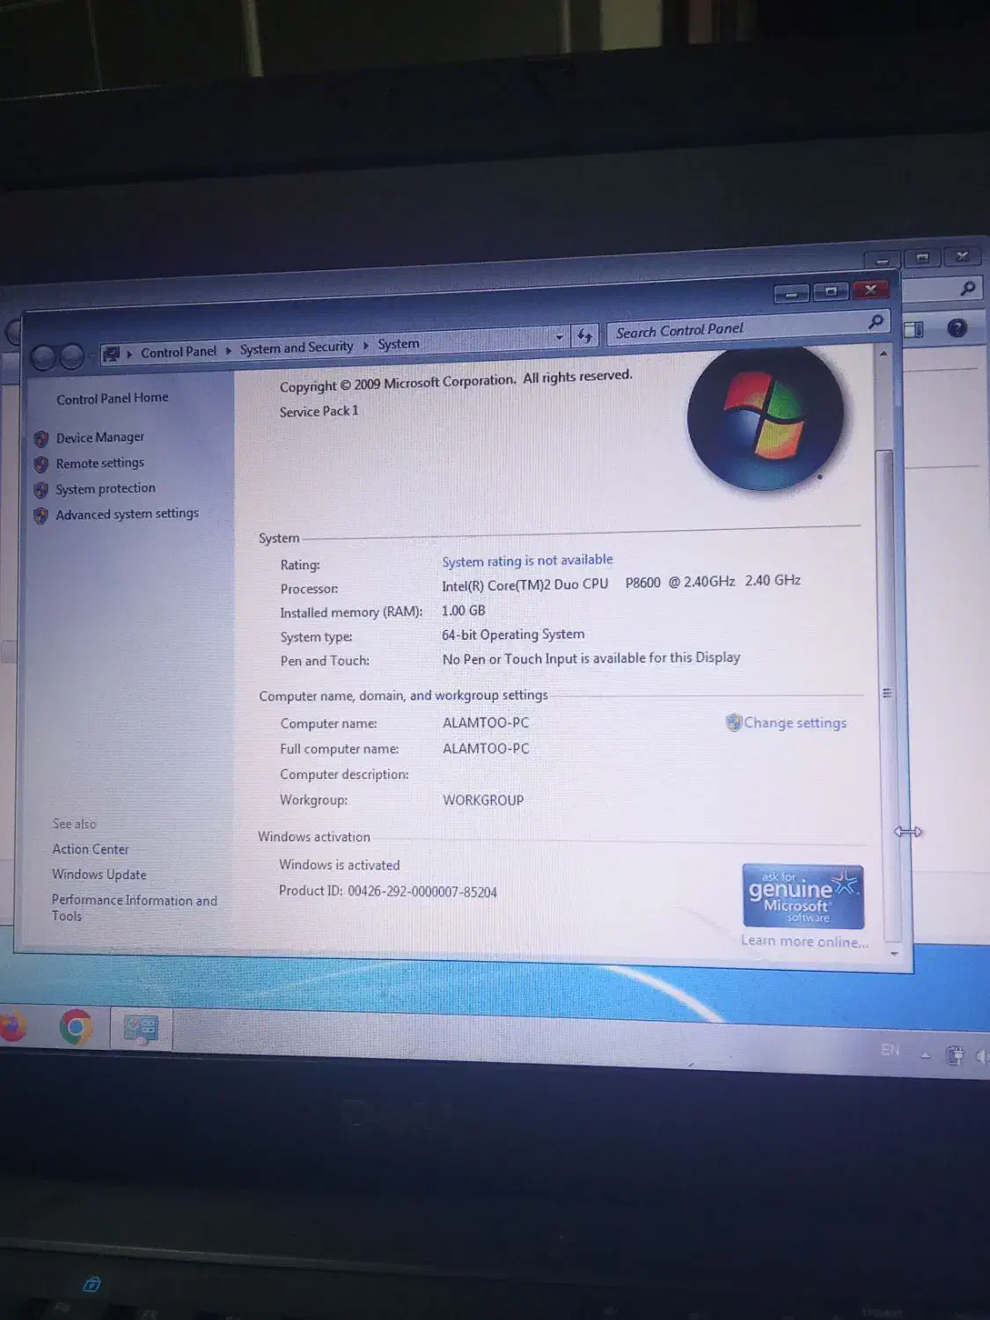990x1320 pixels.
Task: Expand arrow after Control Panel breadcrumb
Action: (x=228, y=350)
